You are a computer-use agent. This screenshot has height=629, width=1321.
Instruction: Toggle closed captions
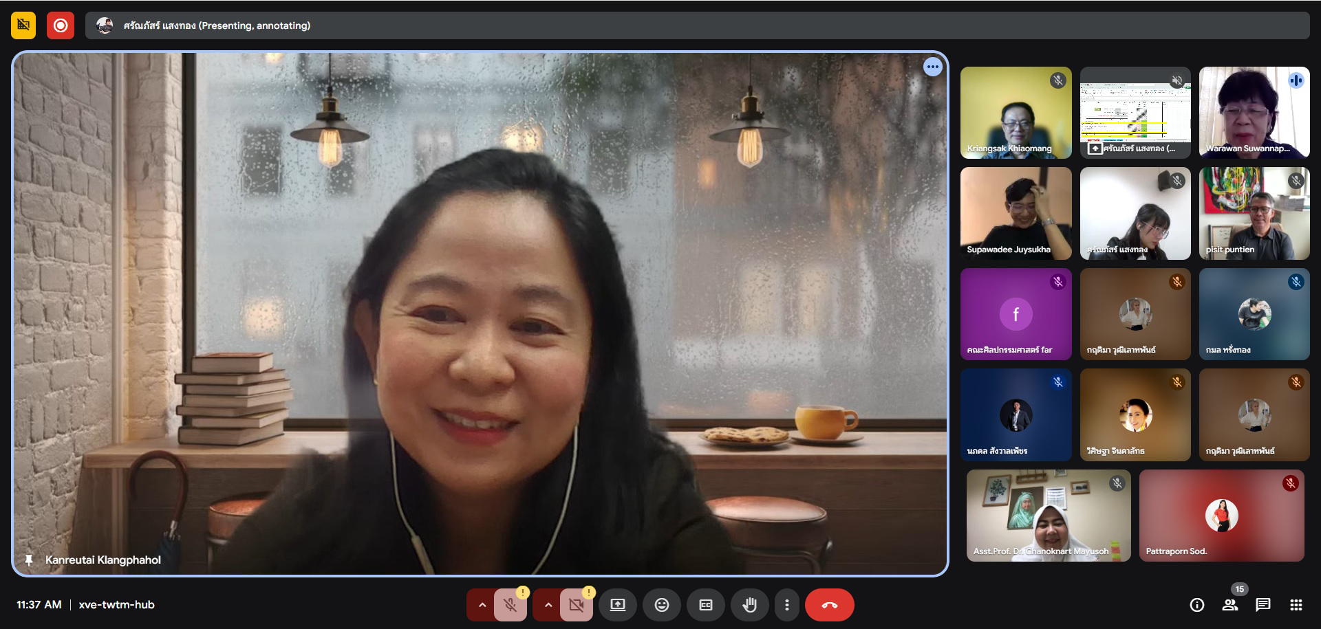click(x=705, y=605)
